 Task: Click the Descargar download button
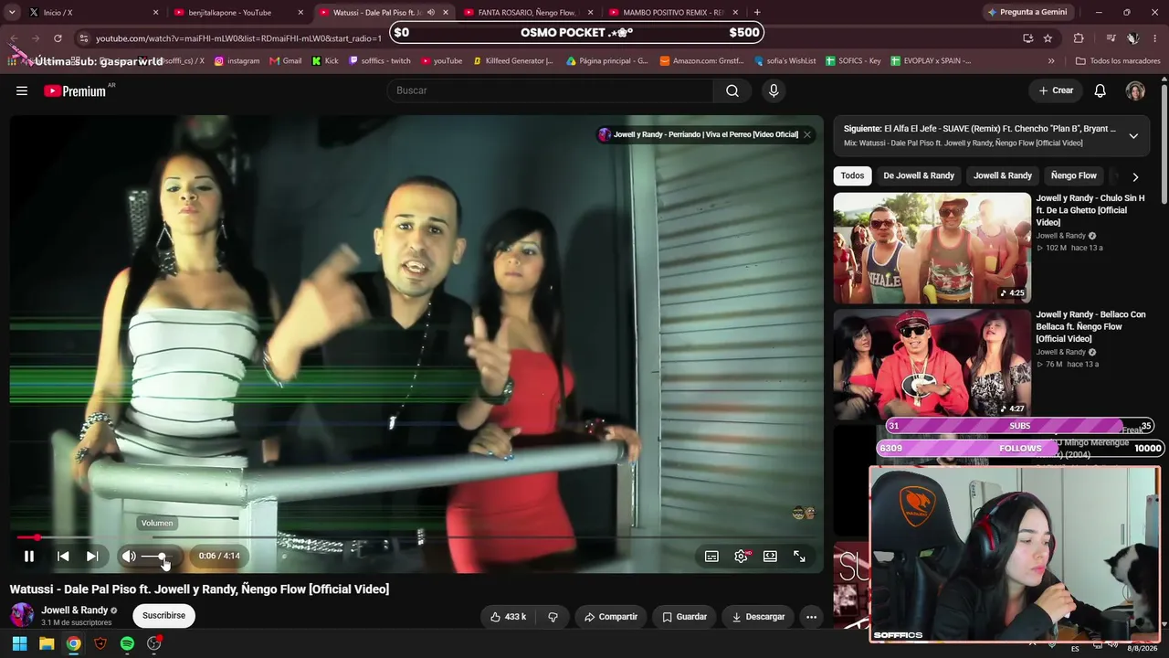[758, 617]
